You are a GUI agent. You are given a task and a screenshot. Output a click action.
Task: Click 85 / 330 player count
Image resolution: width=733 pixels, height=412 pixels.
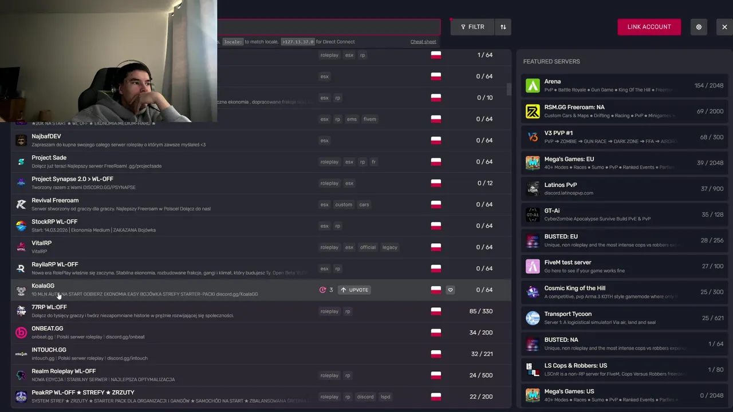tap(480, 311)
